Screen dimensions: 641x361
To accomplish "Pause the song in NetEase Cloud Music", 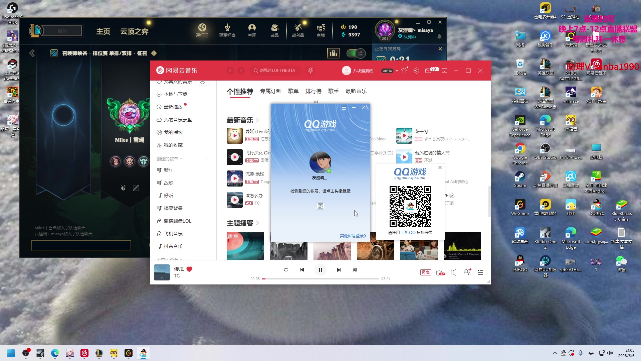I will pyautogui.click(x=320, y=270).
